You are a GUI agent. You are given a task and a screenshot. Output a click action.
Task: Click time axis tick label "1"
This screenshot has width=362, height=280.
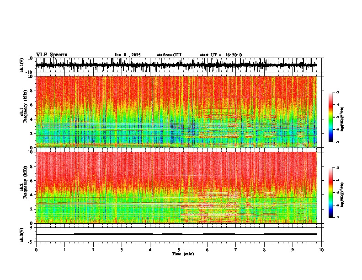coord(64,250)
